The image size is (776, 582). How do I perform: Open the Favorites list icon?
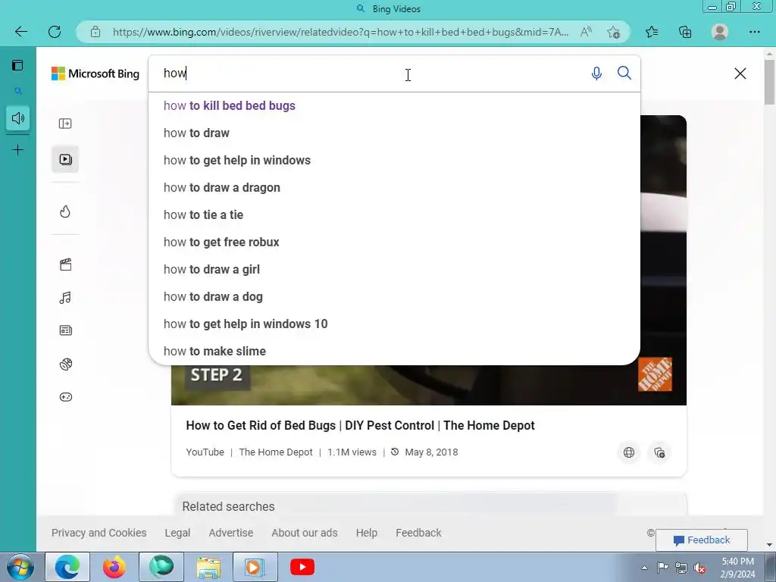652,32
